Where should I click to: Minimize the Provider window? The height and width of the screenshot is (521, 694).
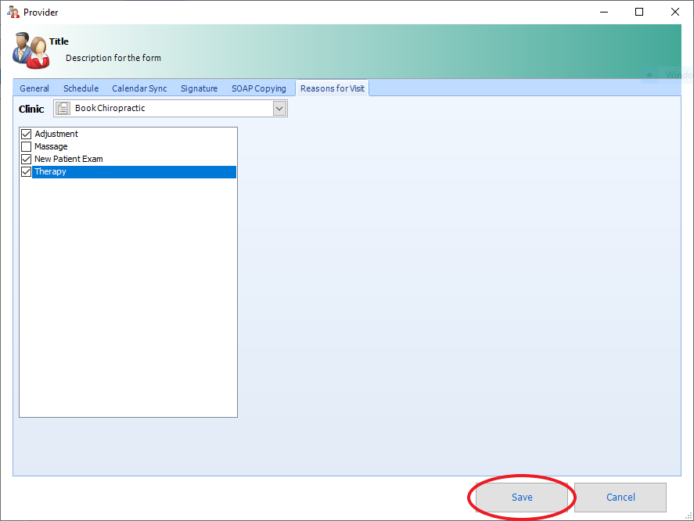[x=604, y=12]
